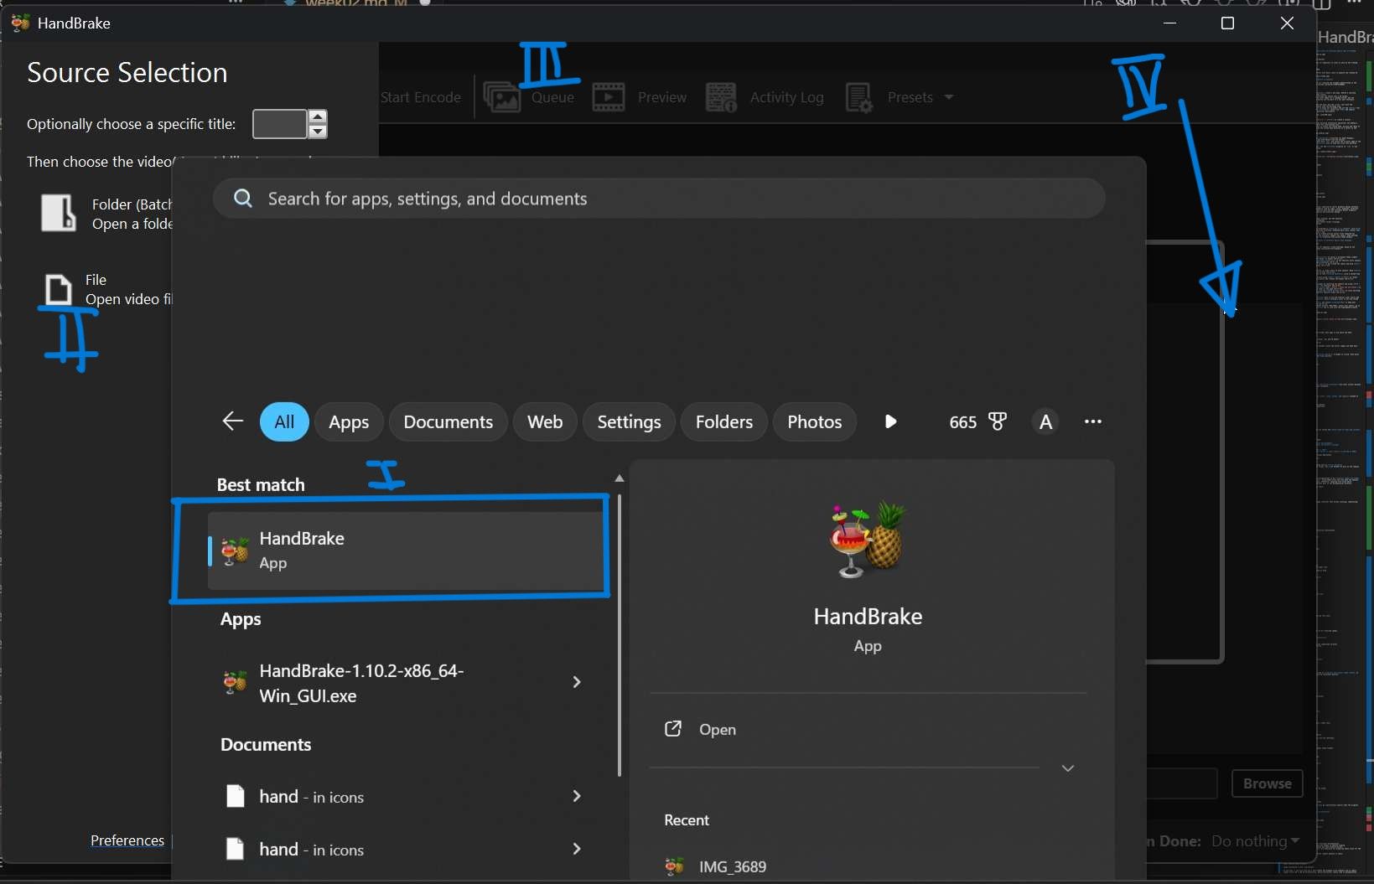Open the Queue toolbar icon

click(501, 97)
